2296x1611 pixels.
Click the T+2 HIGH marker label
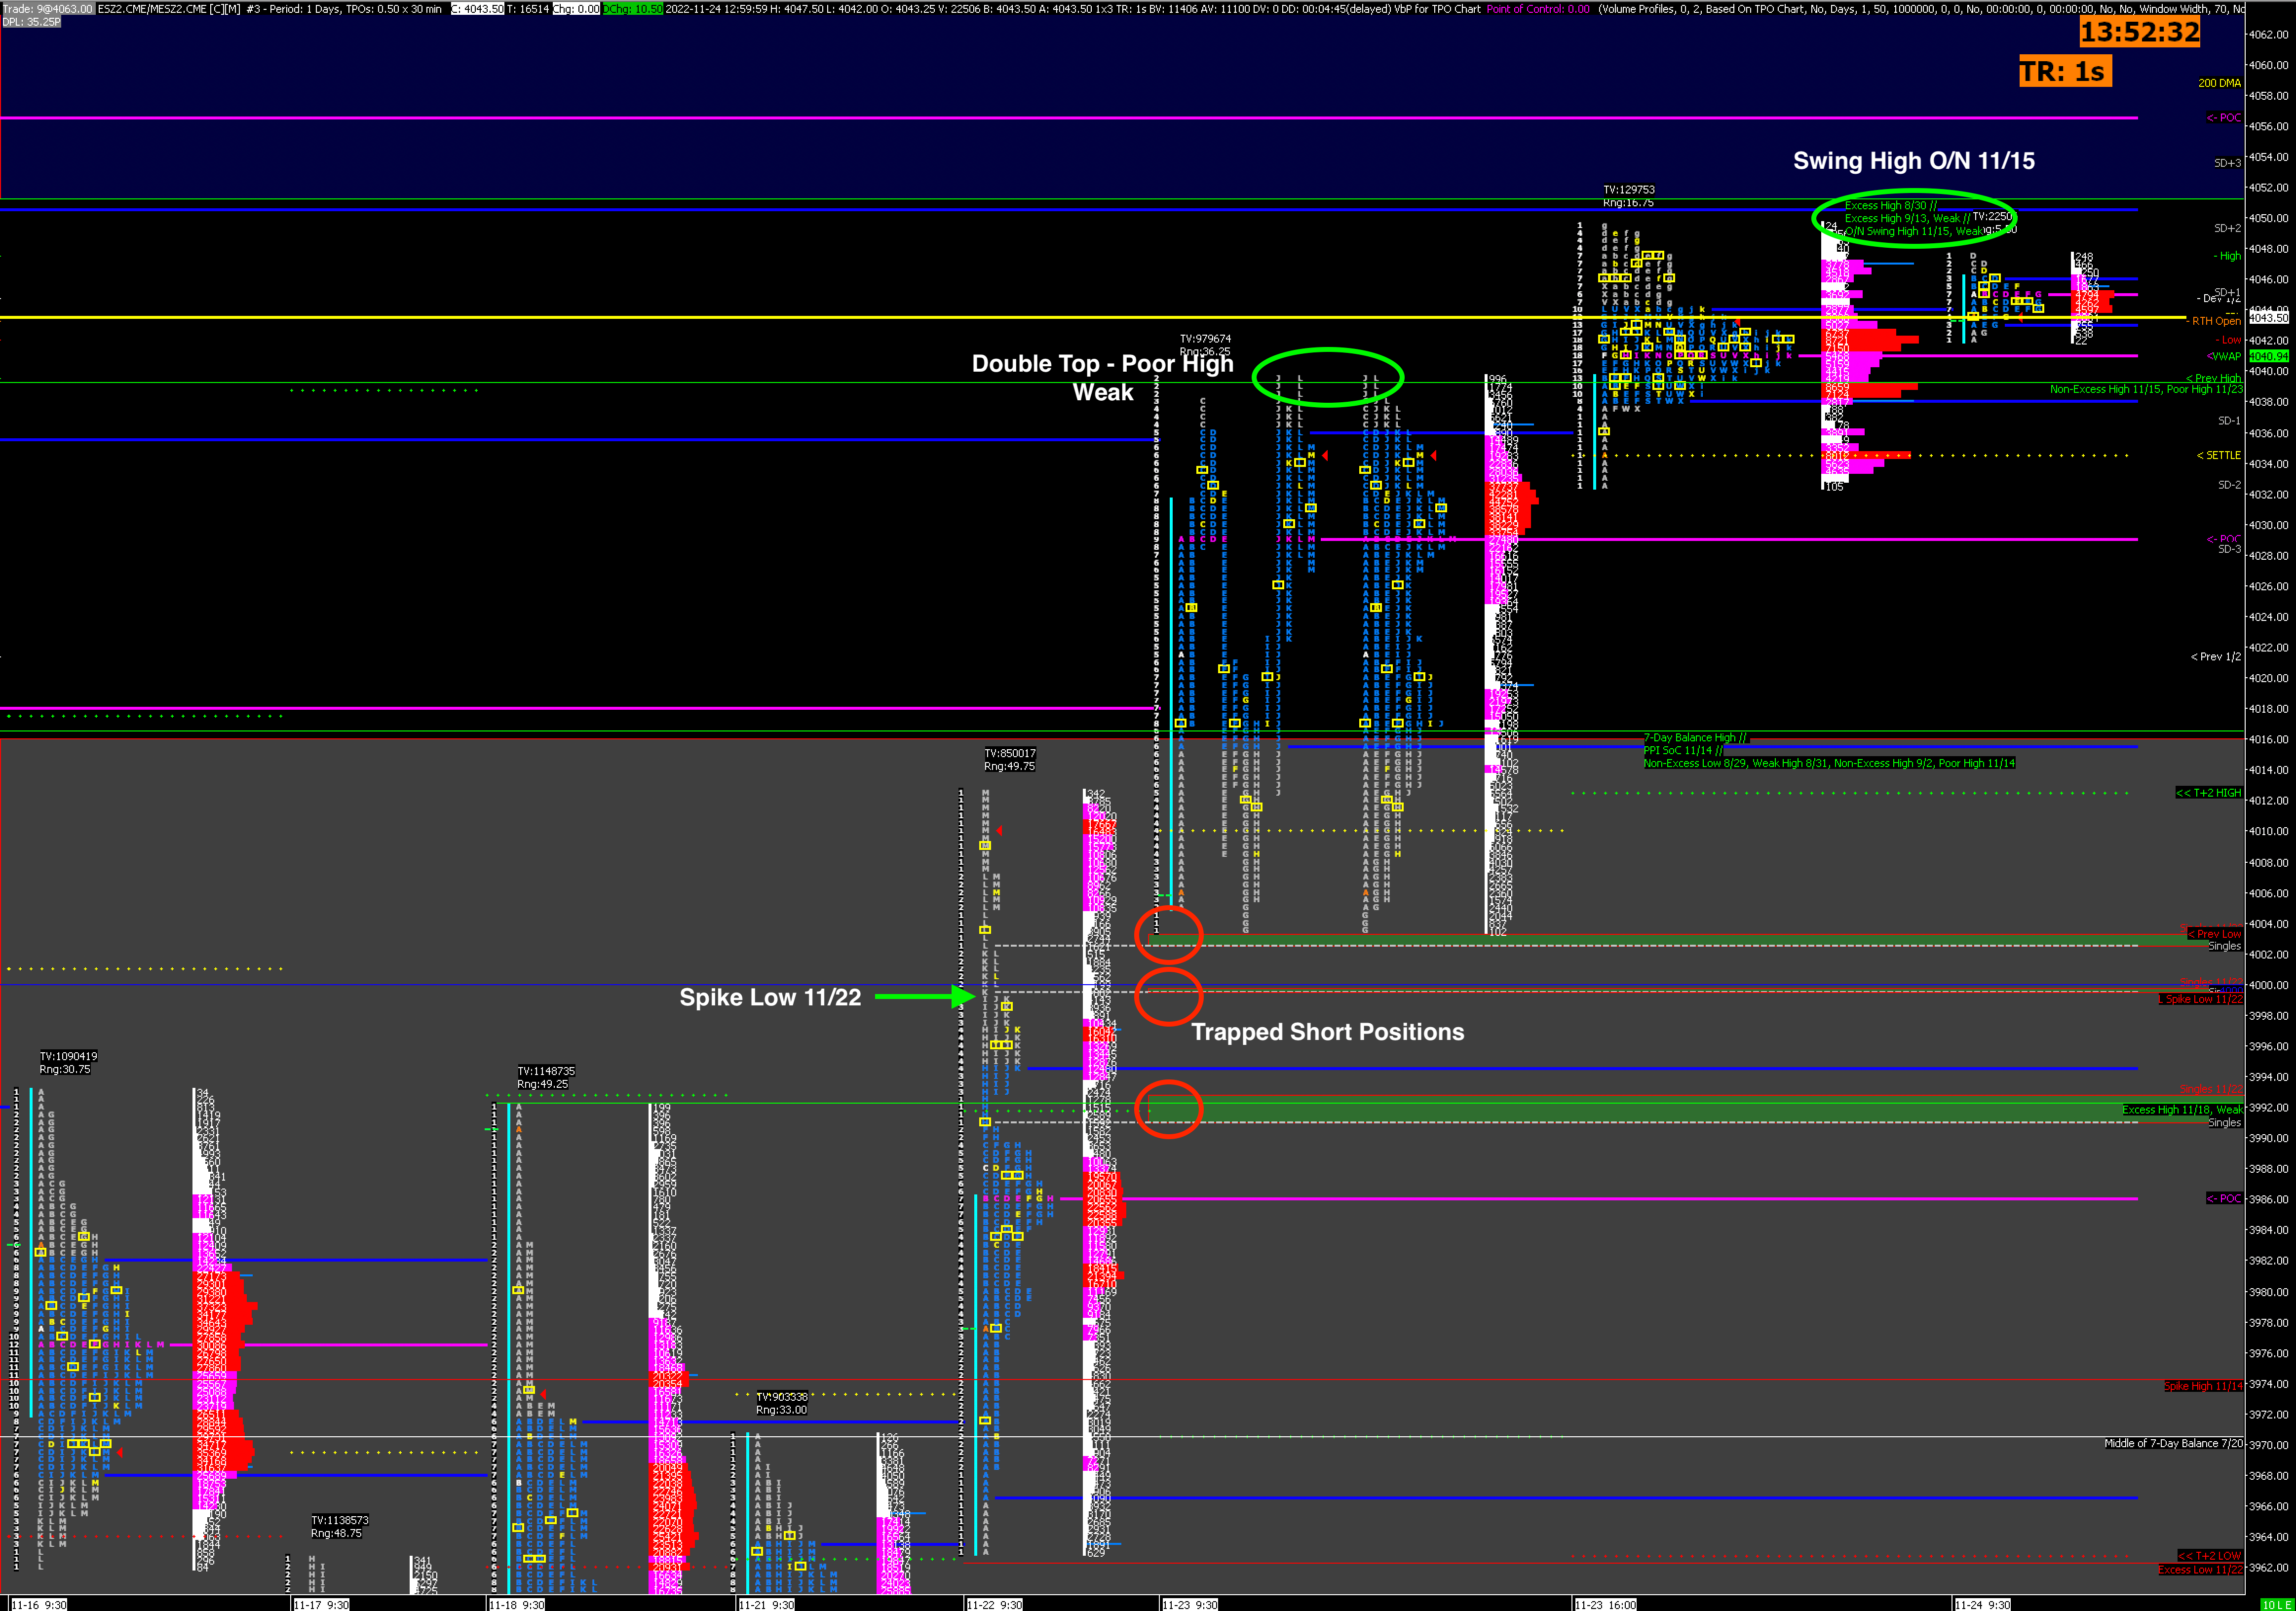coord(2208,793)
